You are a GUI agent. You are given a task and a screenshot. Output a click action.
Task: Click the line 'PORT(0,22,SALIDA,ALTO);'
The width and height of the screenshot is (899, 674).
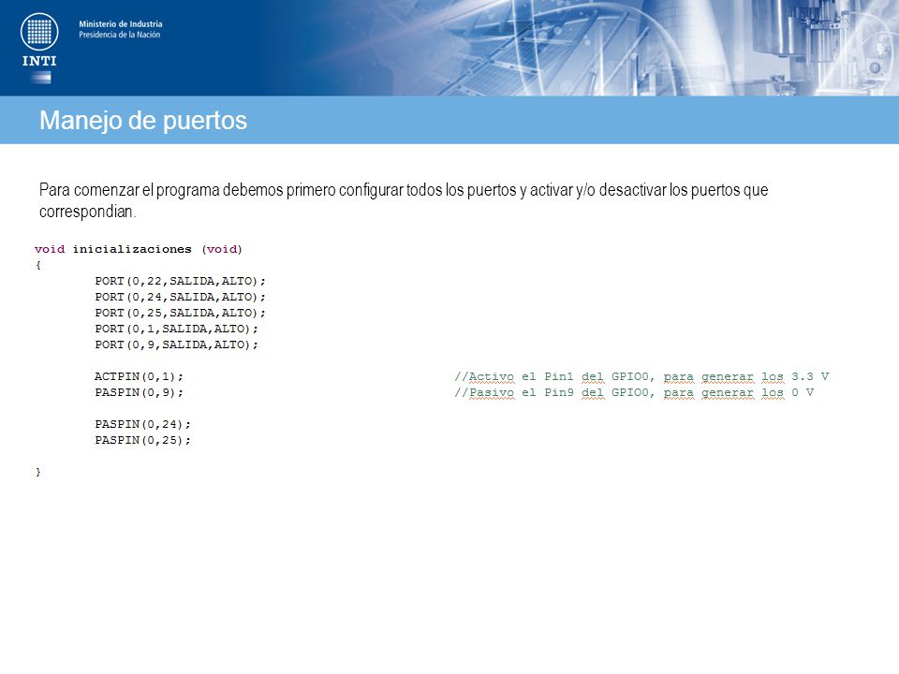click(180, 281)
